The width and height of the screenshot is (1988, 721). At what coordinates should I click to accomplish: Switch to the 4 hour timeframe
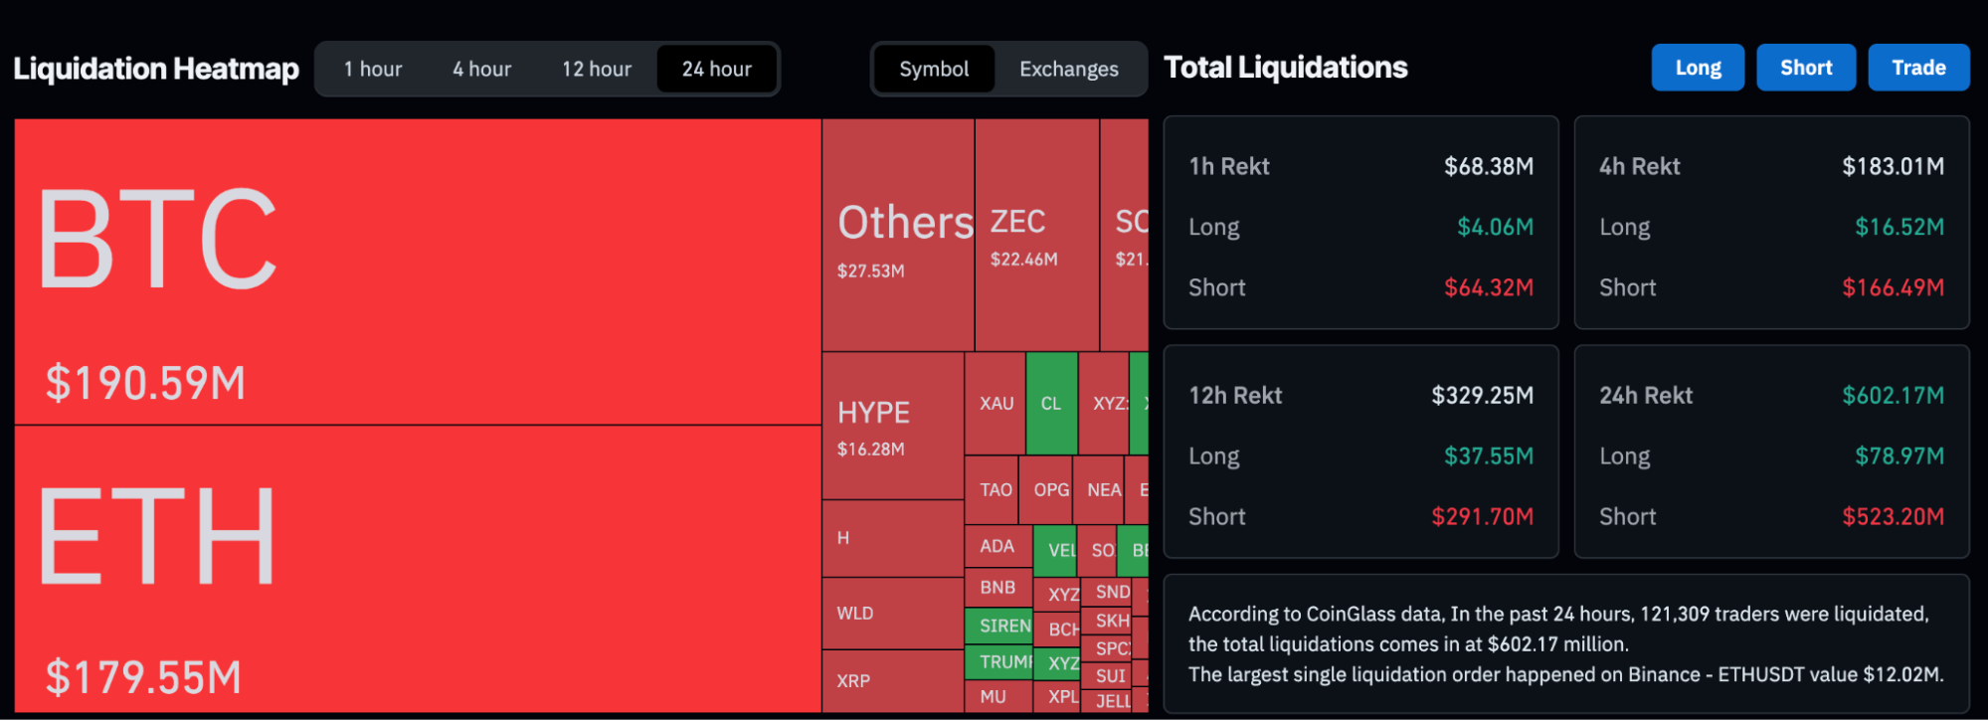tap(481, 69)
